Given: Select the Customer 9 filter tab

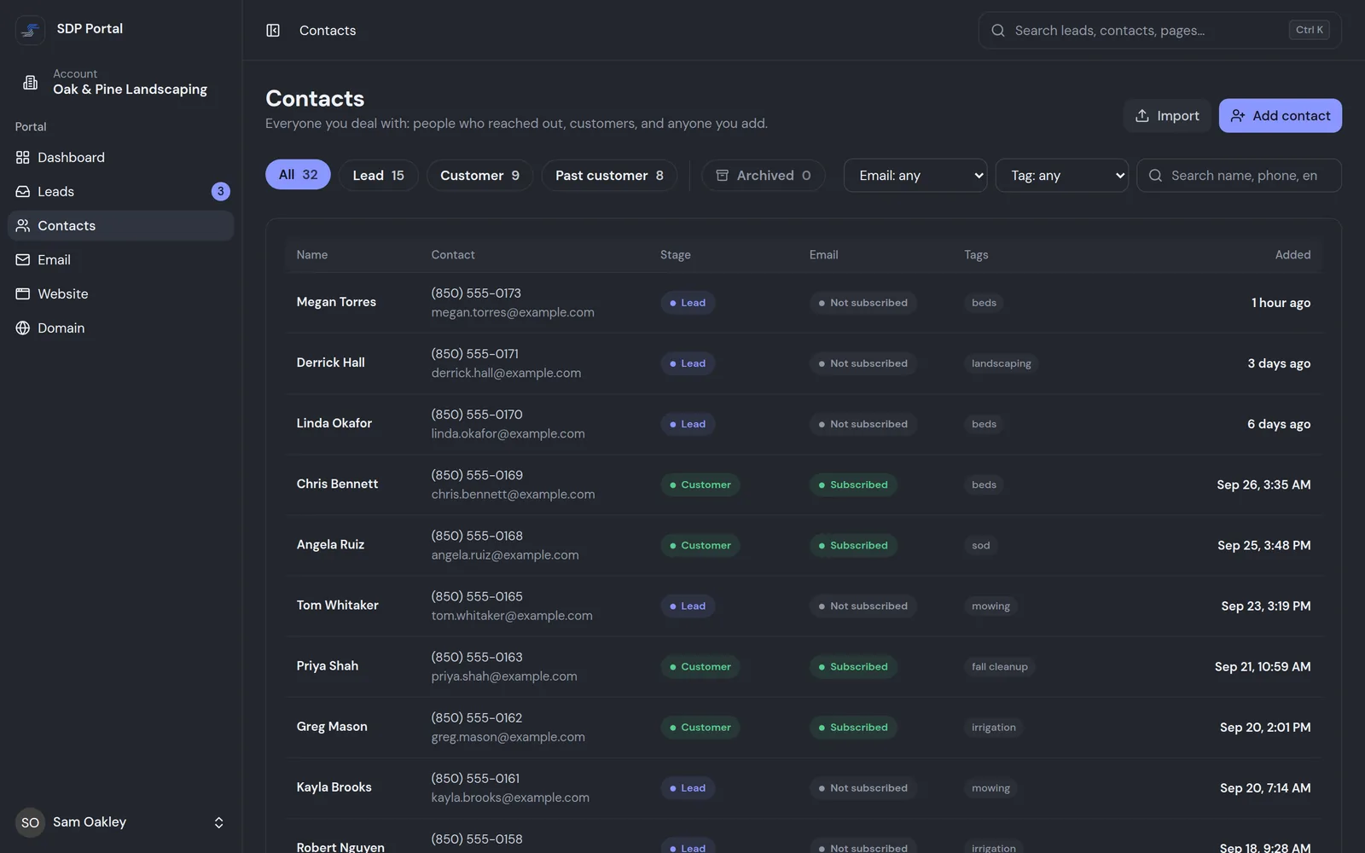Looking at the screenshot, I should point(479,176).
